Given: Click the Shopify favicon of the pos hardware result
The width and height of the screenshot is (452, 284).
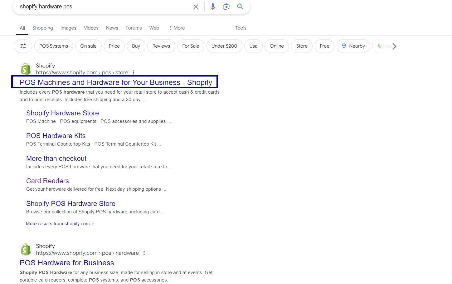Looking at the screenshot, I should 26,249.
